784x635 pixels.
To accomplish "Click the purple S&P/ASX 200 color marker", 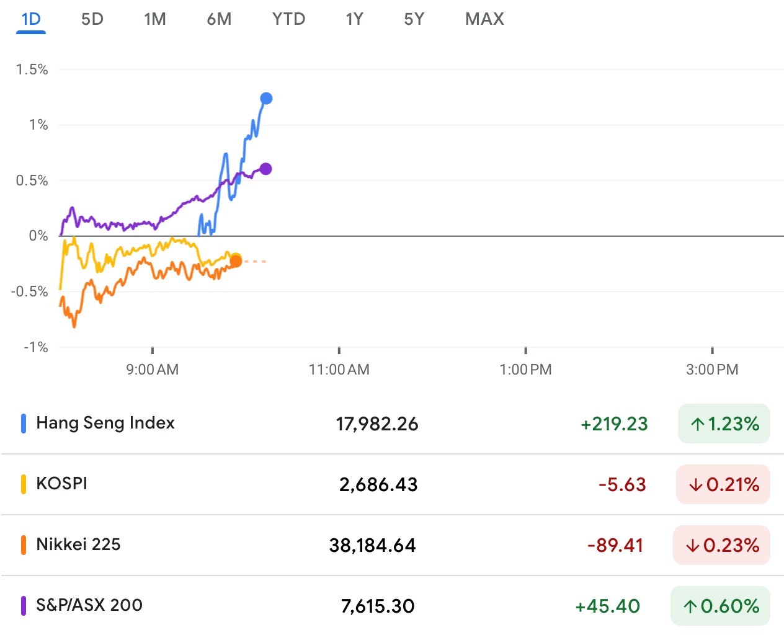I will 24,606.
